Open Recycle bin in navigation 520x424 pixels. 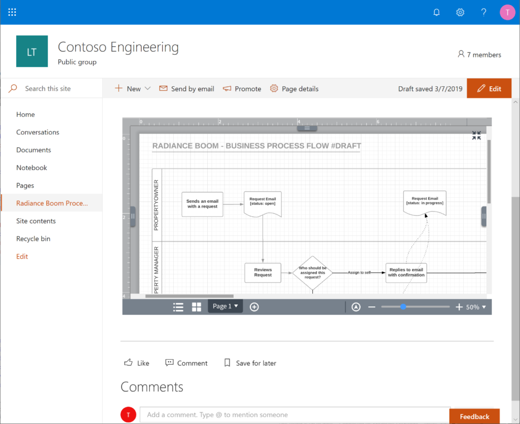33,239
